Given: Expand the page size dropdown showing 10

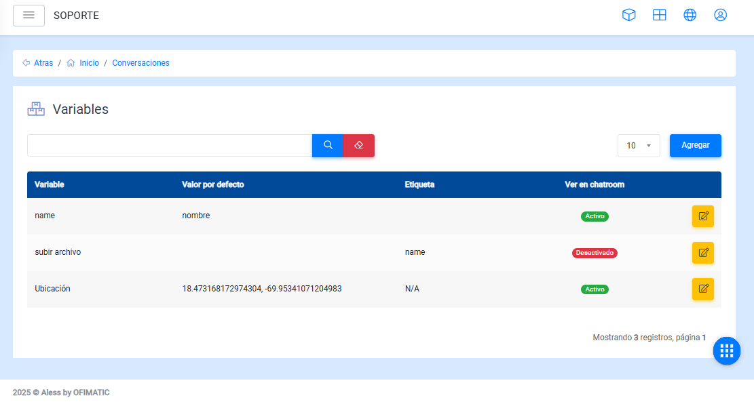Looking at the screenshot, I should click(x=639, y=146).
